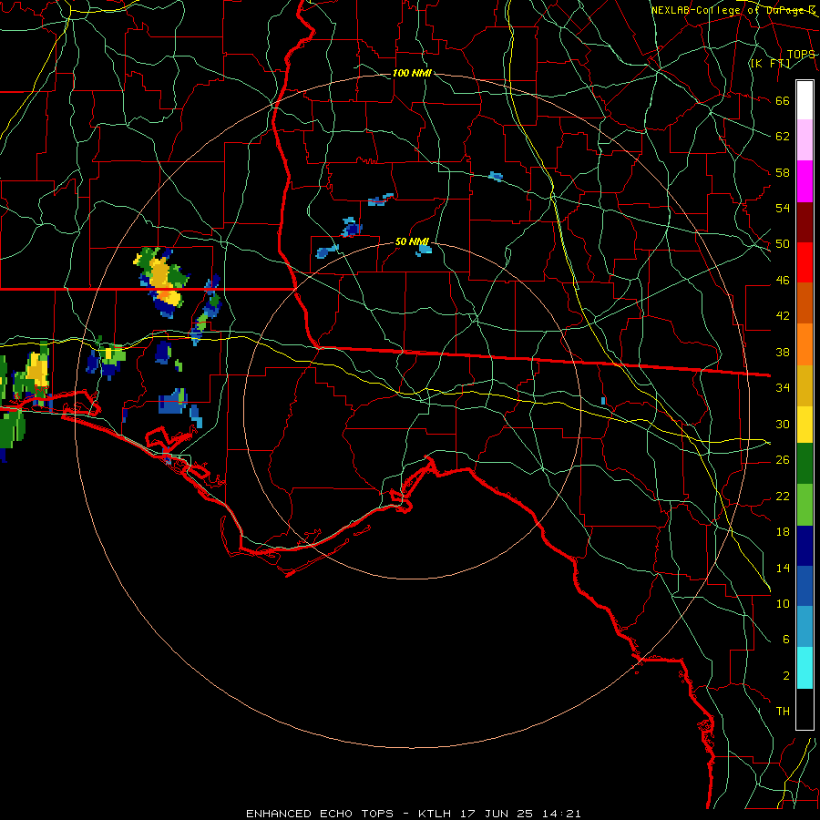Click the "50" legend label
820x820 pixels.
783,244
